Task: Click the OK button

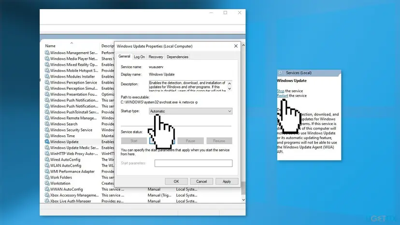Action: point(176,182)
